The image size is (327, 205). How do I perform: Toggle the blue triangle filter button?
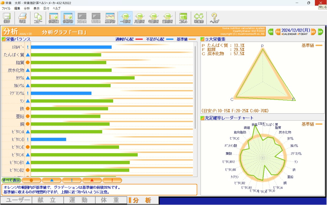52,180
